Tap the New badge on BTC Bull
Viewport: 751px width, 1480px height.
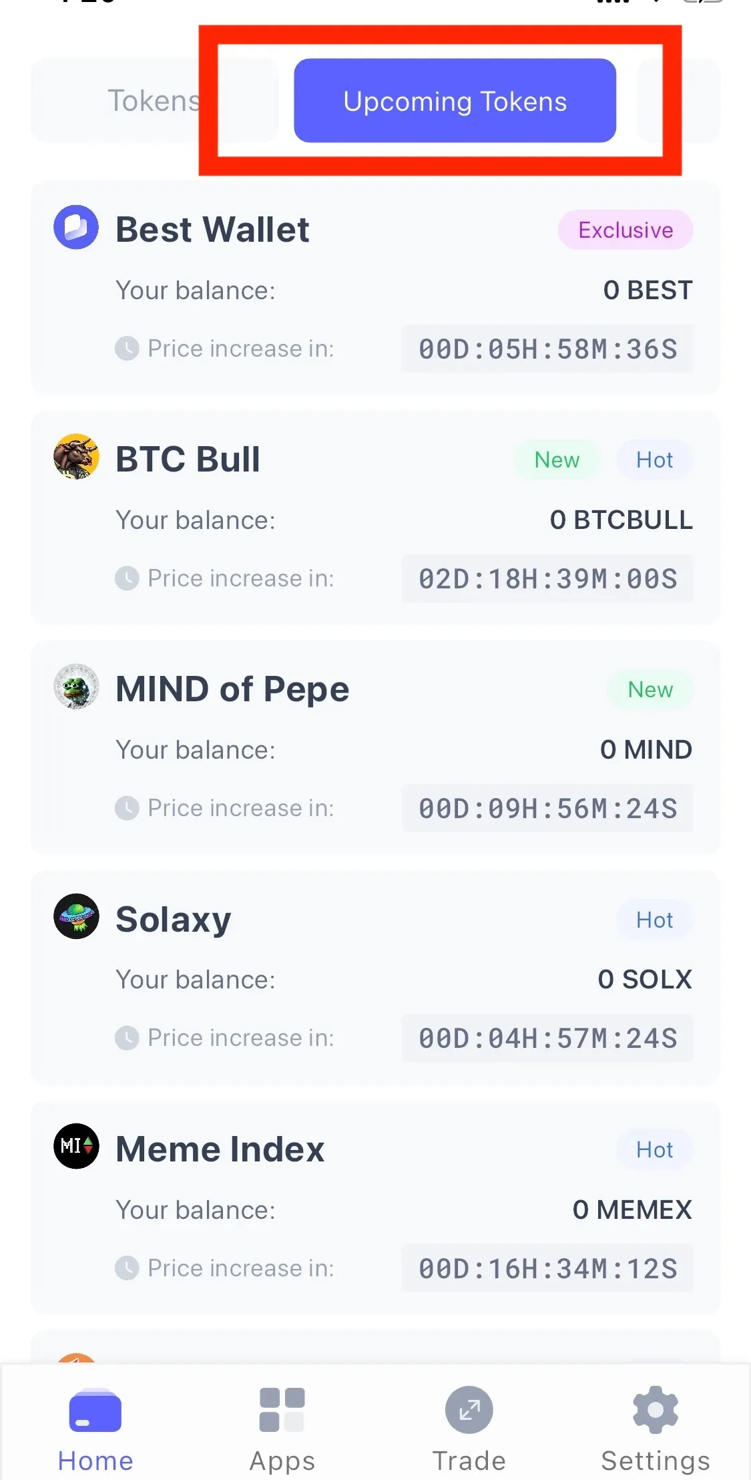tap(557, 459)
